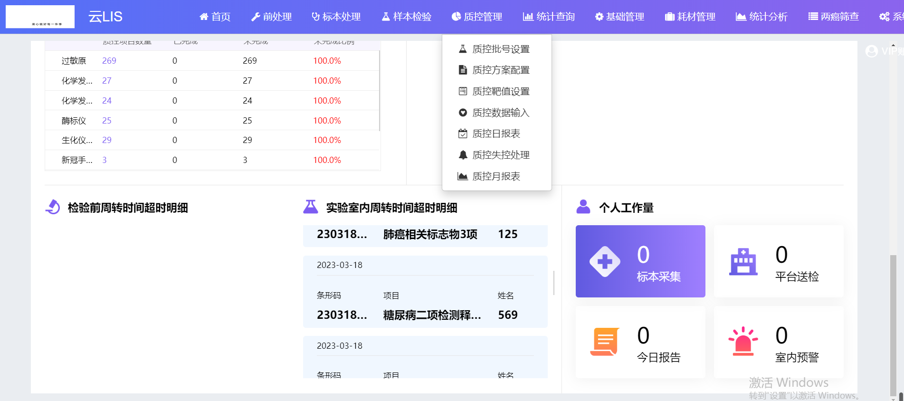
Task: Expand the 质控管理 dropdown menu
Action: (477, 17)
